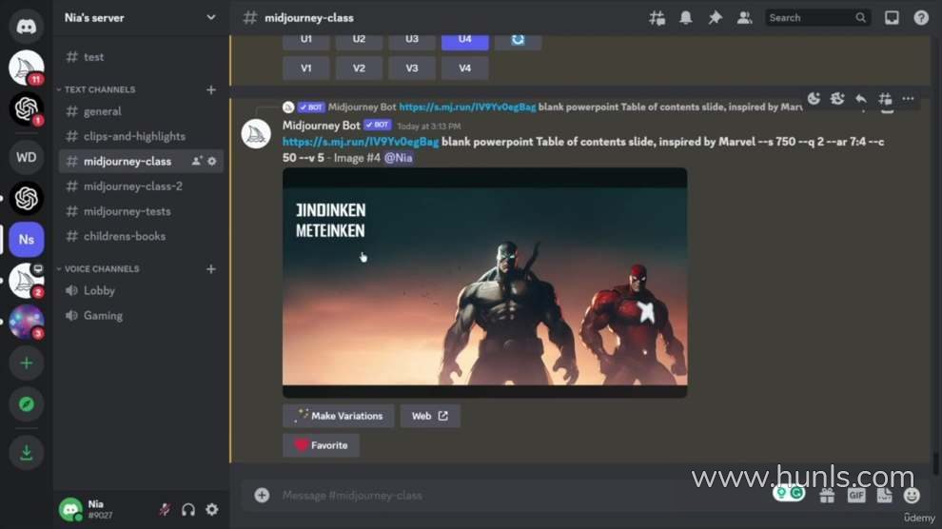Open the WD server
This screenshot has height=529, width=942.
pos(26,157)
